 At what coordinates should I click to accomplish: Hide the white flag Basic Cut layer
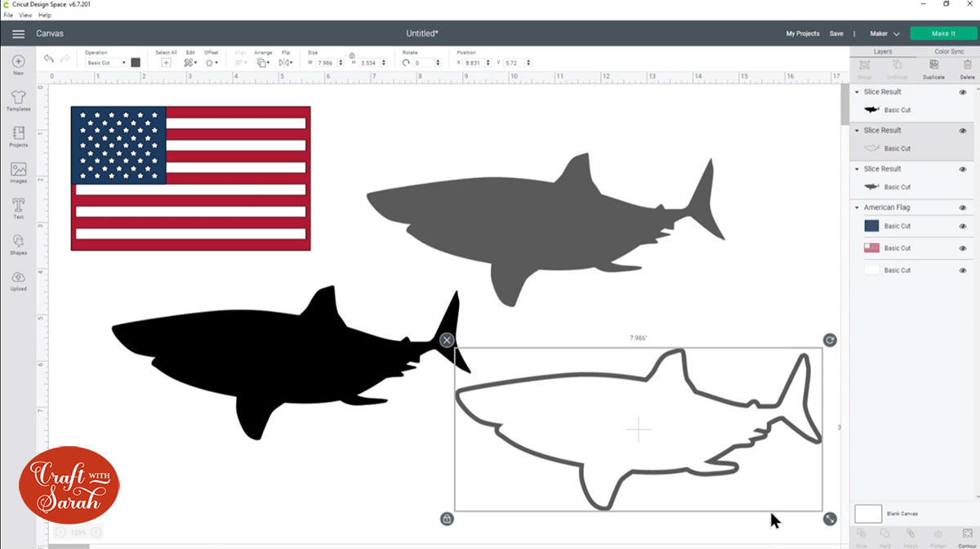963,270
